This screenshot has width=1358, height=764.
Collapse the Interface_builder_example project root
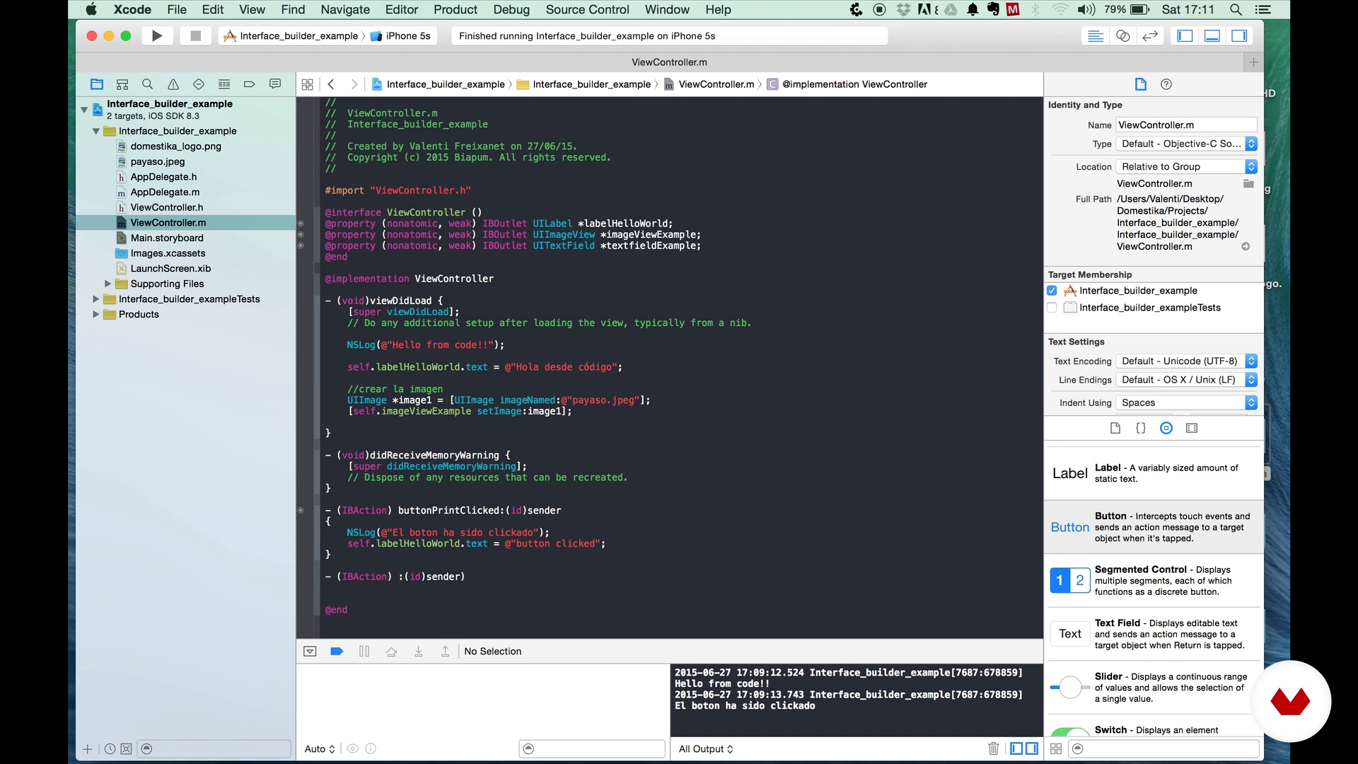pos(84,110)
